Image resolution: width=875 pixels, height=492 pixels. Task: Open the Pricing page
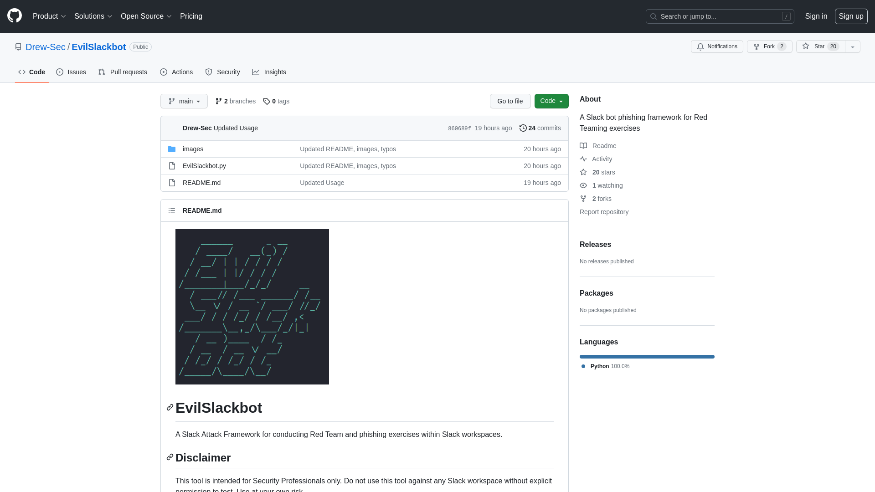[x=191, y=16]
